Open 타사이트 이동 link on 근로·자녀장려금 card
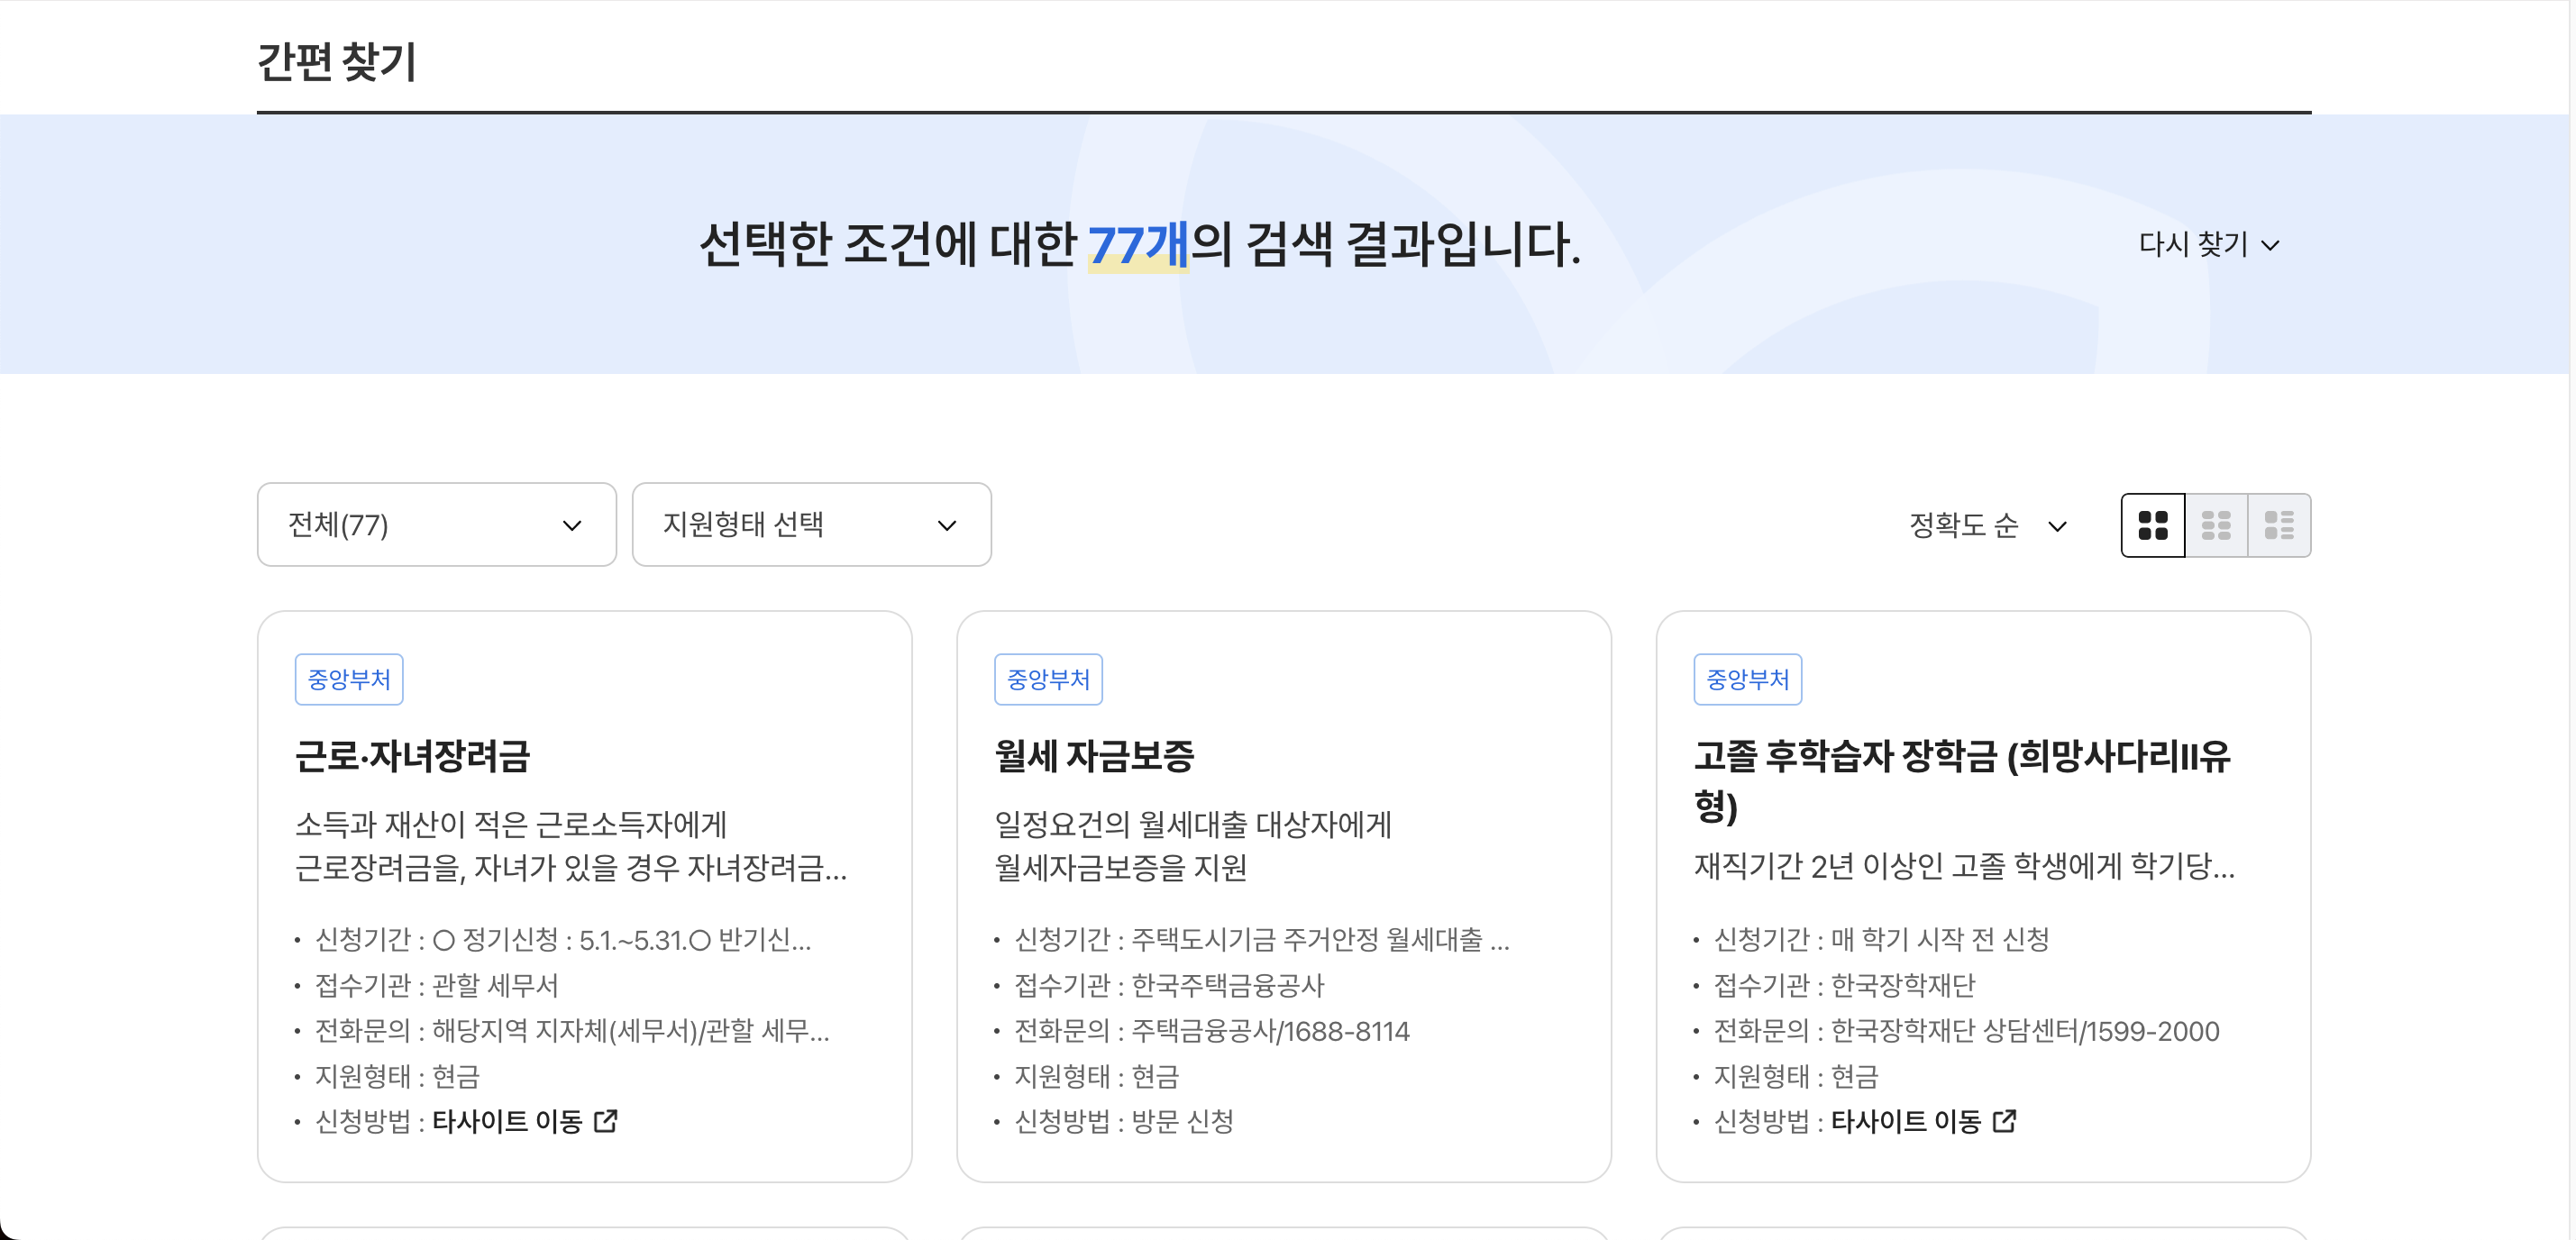This screenshot has height=1240, width=2576. point(508,1121)
